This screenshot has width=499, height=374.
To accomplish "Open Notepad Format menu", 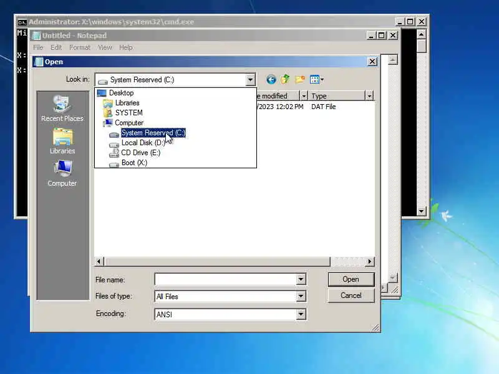I will point(80,47).
